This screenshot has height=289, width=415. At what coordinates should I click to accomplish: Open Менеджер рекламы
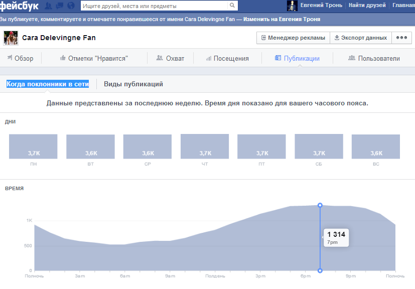[x=293, y=38]
